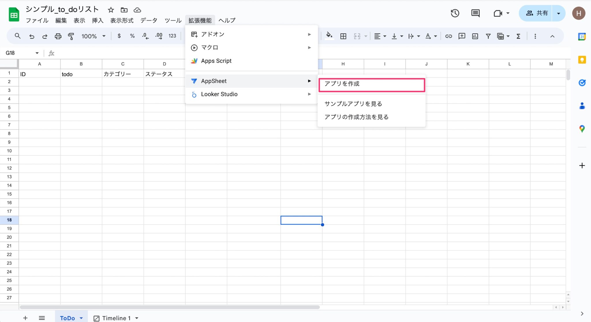Open the ToDo sheet tab dropdown

pyautogui.click(x=81, y=318)
